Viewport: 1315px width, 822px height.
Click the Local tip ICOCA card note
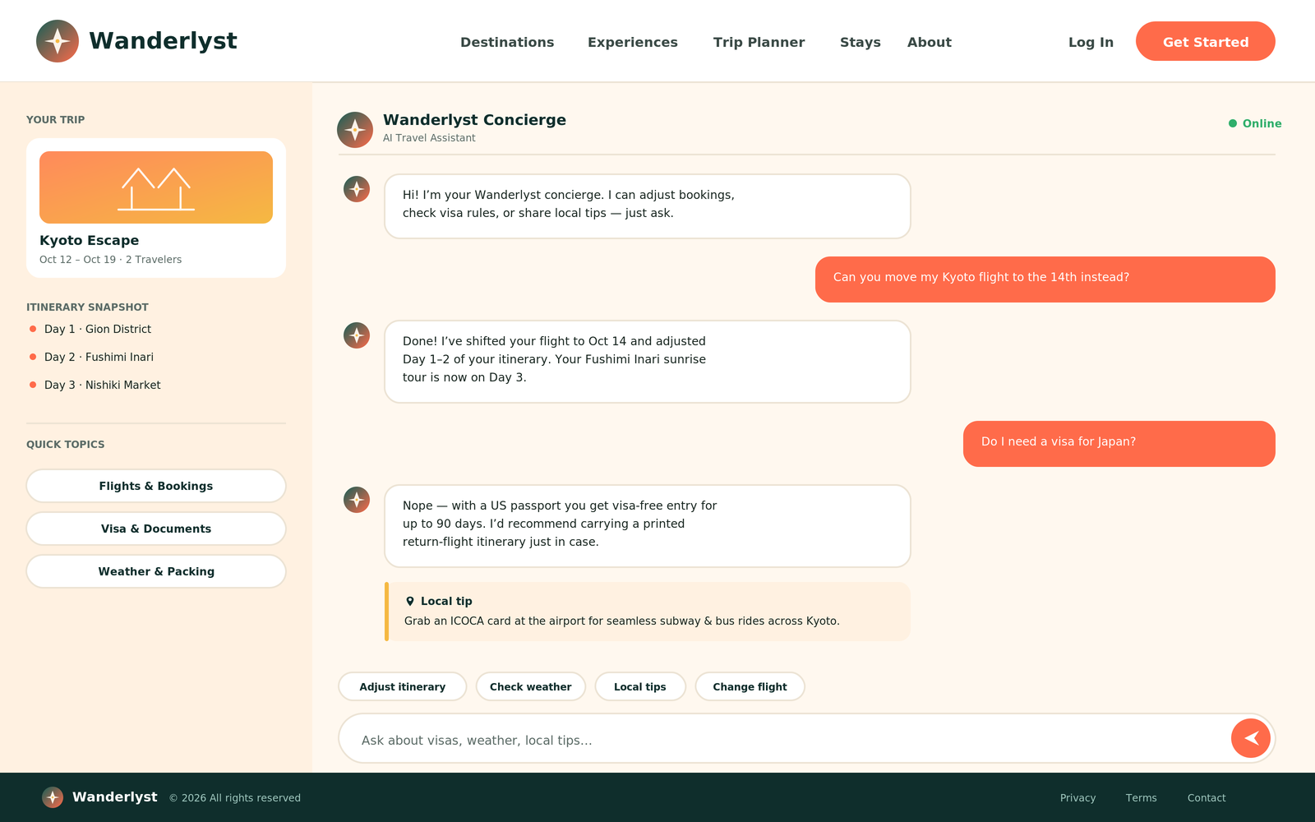[x=648, y=612]
